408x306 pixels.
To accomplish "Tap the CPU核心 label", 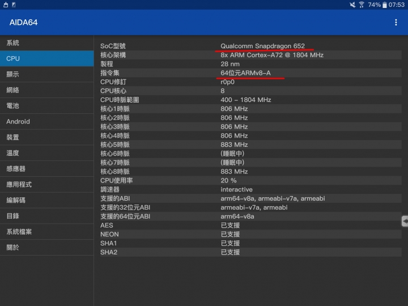I will click(x=113, y=91).
